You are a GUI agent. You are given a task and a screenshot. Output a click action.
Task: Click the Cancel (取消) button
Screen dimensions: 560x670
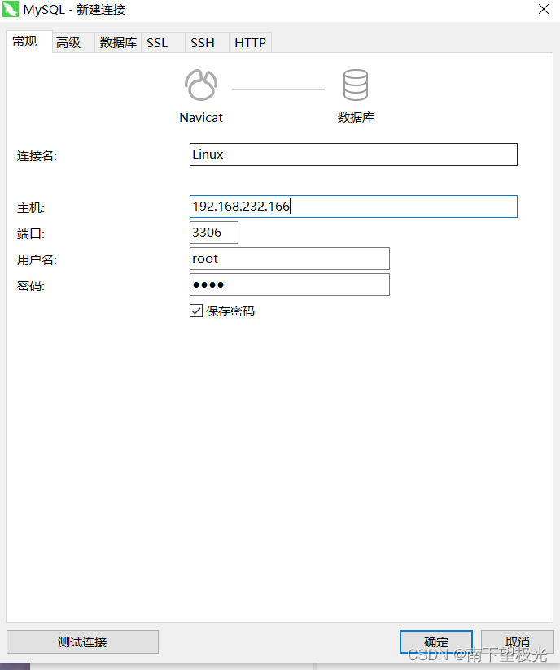click(518, 642)
